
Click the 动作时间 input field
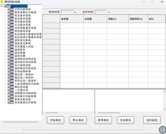point(101,12)
